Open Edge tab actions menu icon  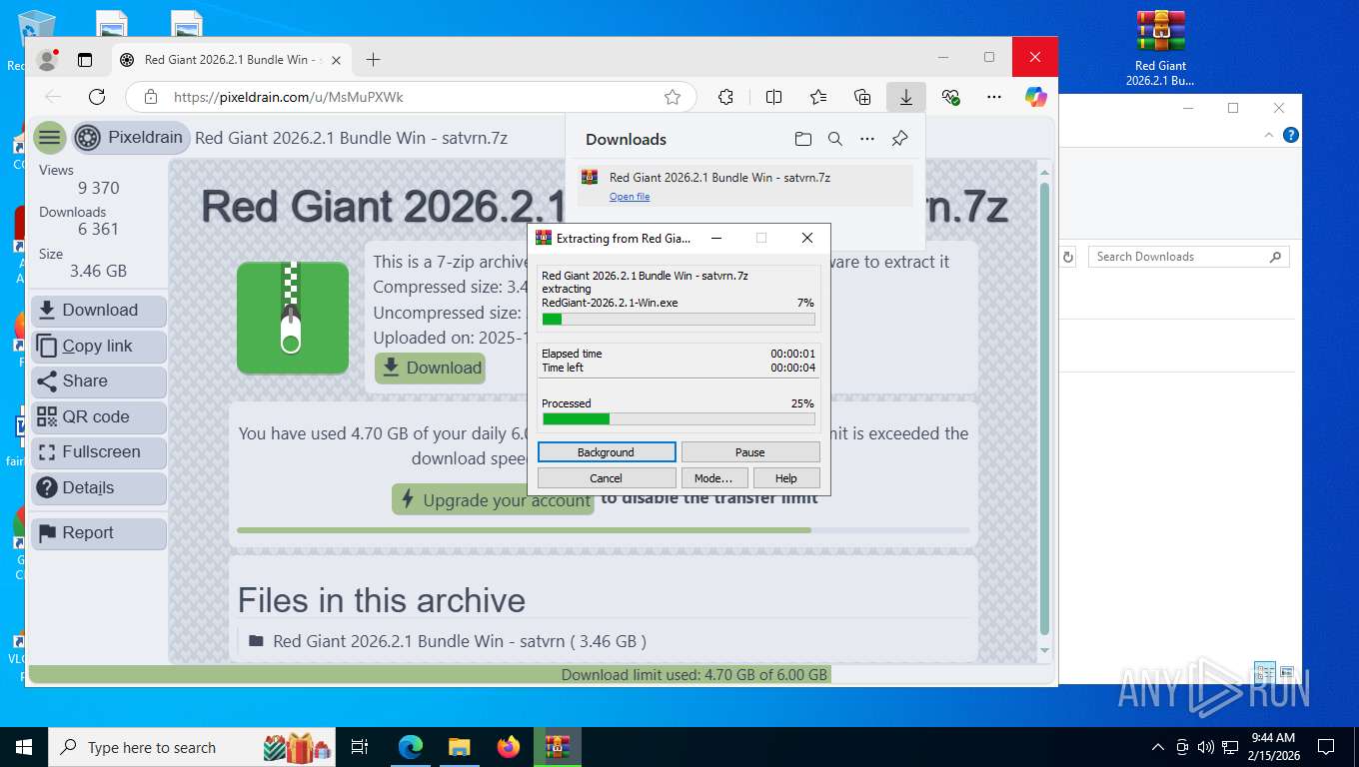tap(85, 60)
